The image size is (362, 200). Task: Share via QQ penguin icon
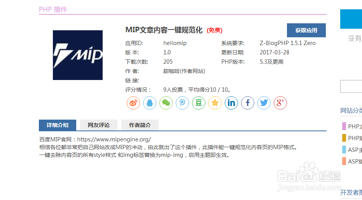[150, 103]
